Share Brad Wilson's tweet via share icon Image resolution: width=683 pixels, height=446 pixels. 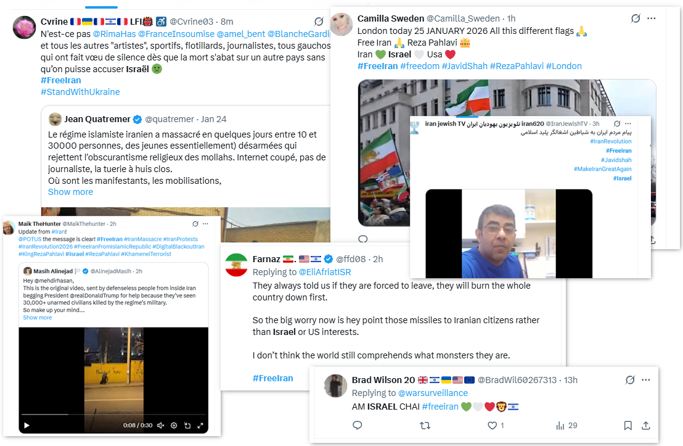646,426
